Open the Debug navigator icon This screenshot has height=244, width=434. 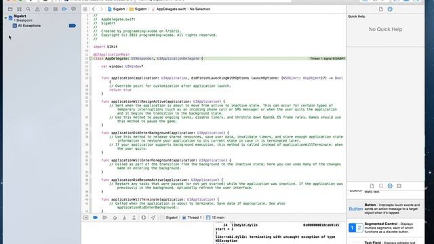pos(56,9)
